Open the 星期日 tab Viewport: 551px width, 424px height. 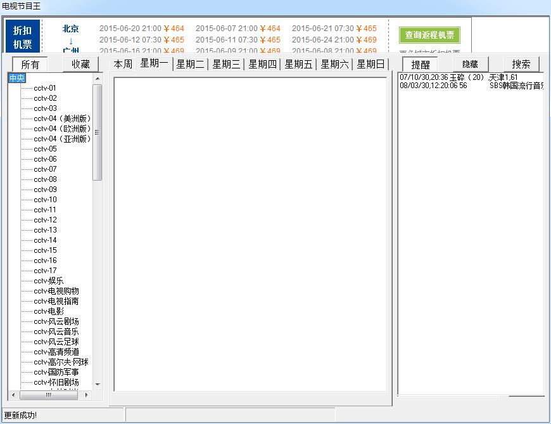(370, 64)
